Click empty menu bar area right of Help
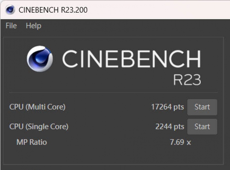230x170 pixels. (135, 26)
